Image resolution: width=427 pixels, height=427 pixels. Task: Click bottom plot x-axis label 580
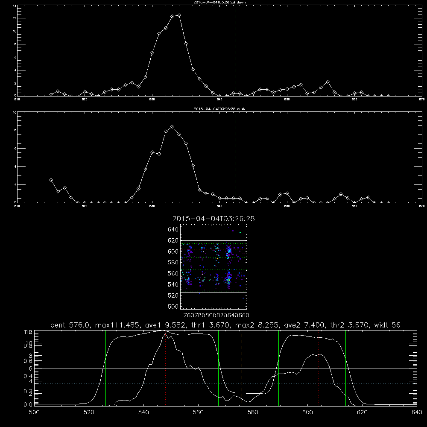pos(253,412)
